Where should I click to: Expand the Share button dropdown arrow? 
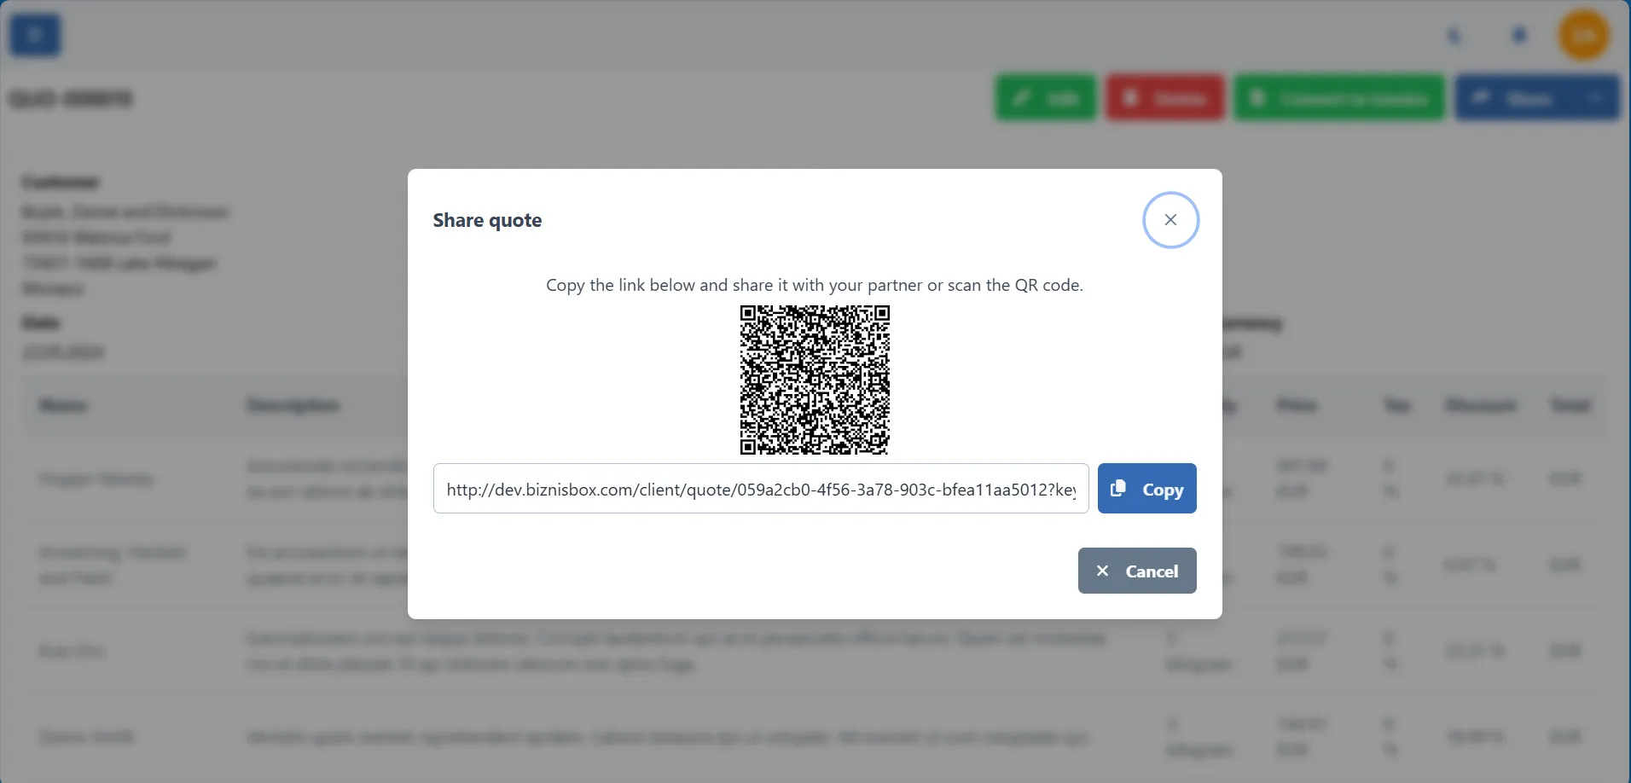(x=1596, y=98)
